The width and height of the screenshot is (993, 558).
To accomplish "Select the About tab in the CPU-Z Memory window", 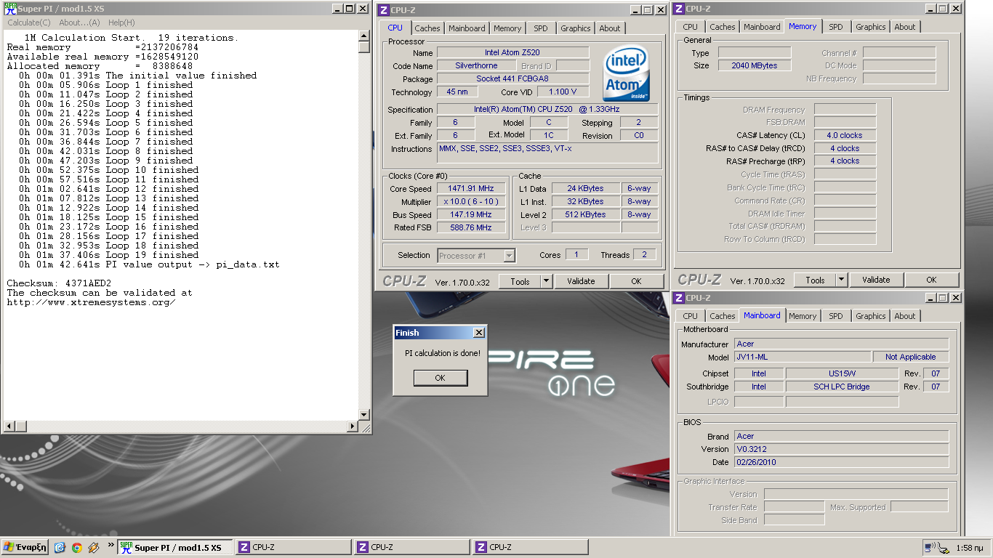I will point(905,27).
